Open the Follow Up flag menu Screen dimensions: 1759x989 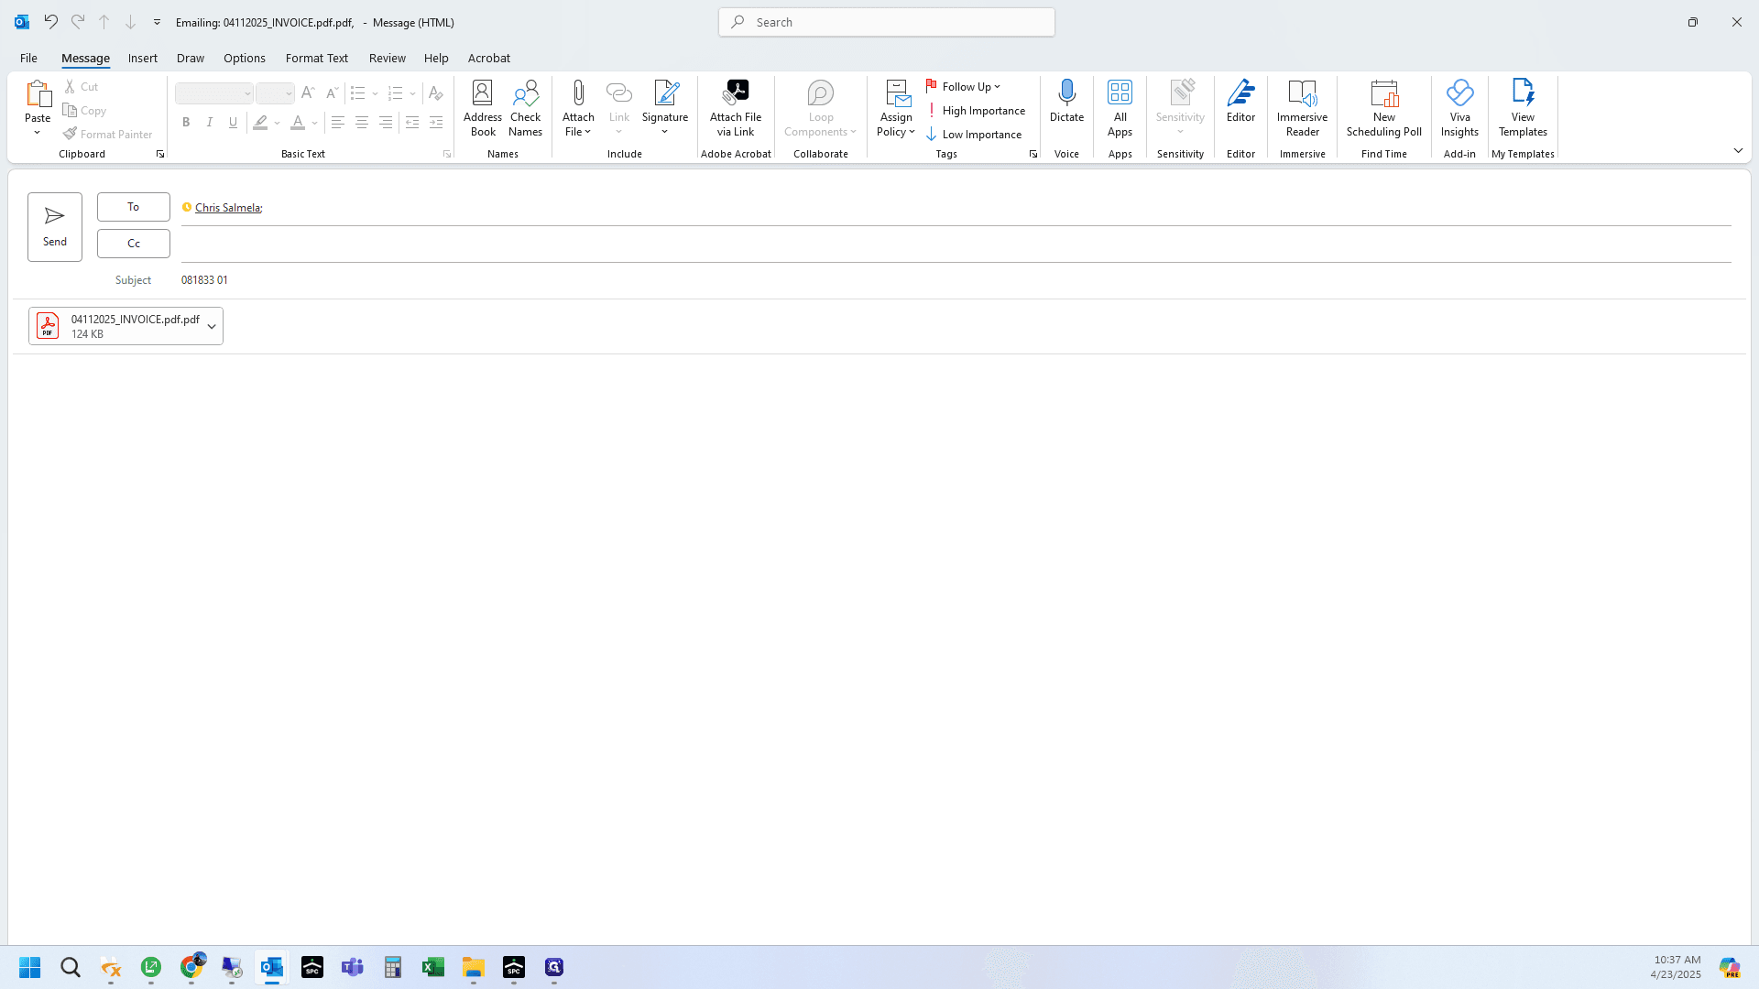[x=964, y=86]
